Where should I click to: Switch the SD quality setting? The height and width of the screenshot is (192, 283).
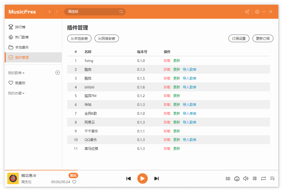228,178
